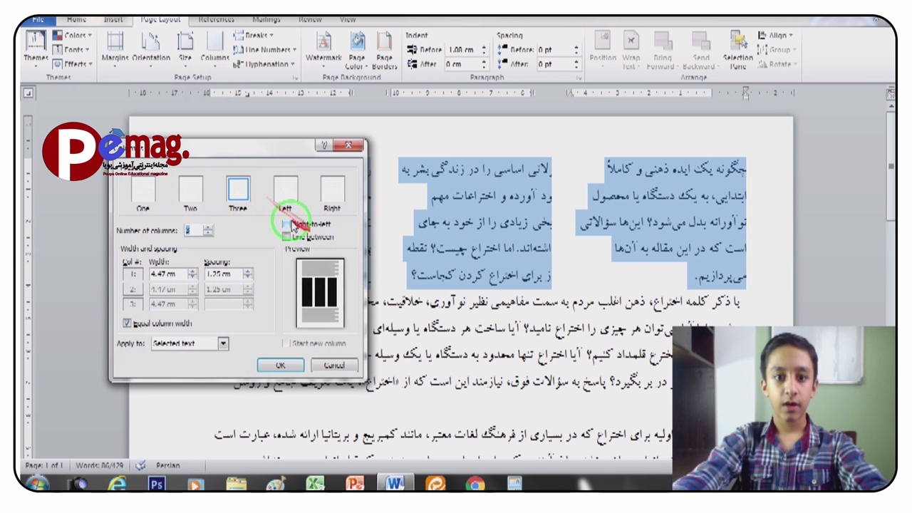
Task: Open the Breaks dropdown in ribbon
Action: click(255, 36)
